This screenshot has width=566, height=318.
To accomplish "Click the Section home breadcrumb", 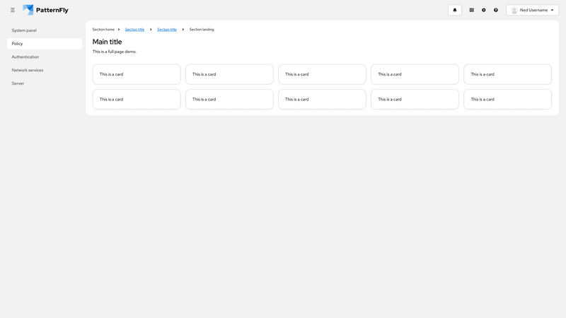I will [x=103, y=30].
